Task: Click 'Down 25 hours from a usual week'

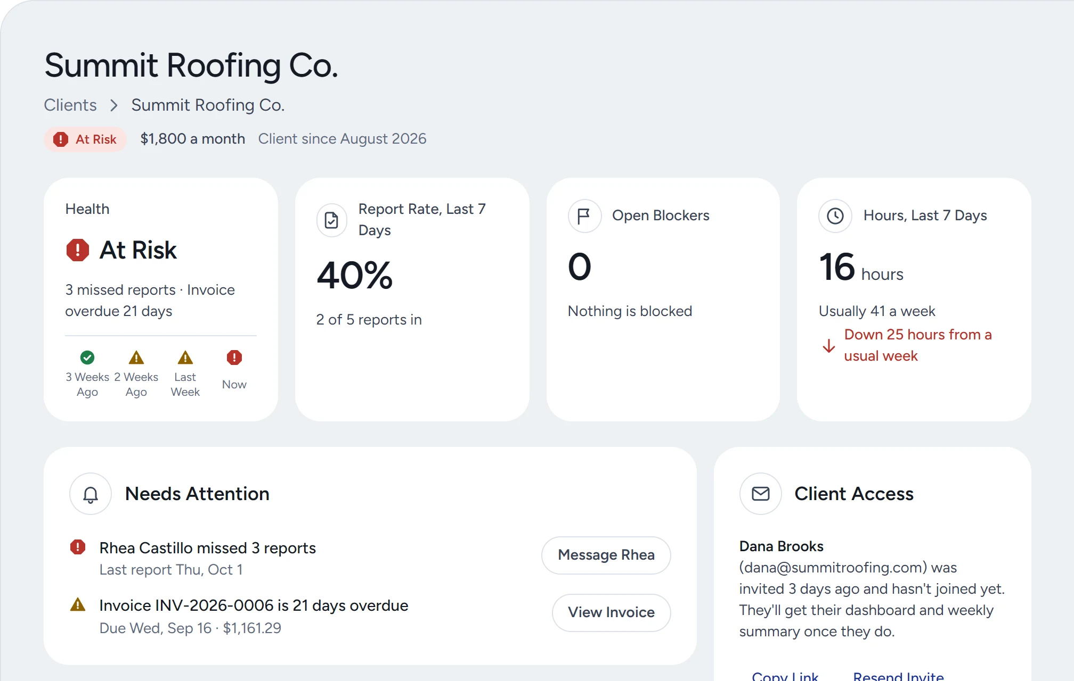Action: point(918,345)
